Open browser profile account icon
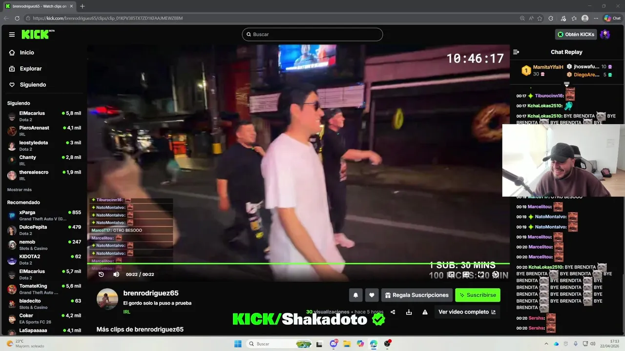 point(585,18)
